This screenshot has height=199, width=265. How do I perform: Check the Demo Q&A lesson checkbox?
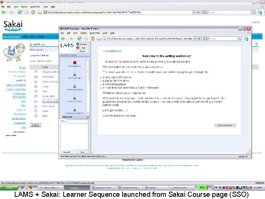point(36,96)
